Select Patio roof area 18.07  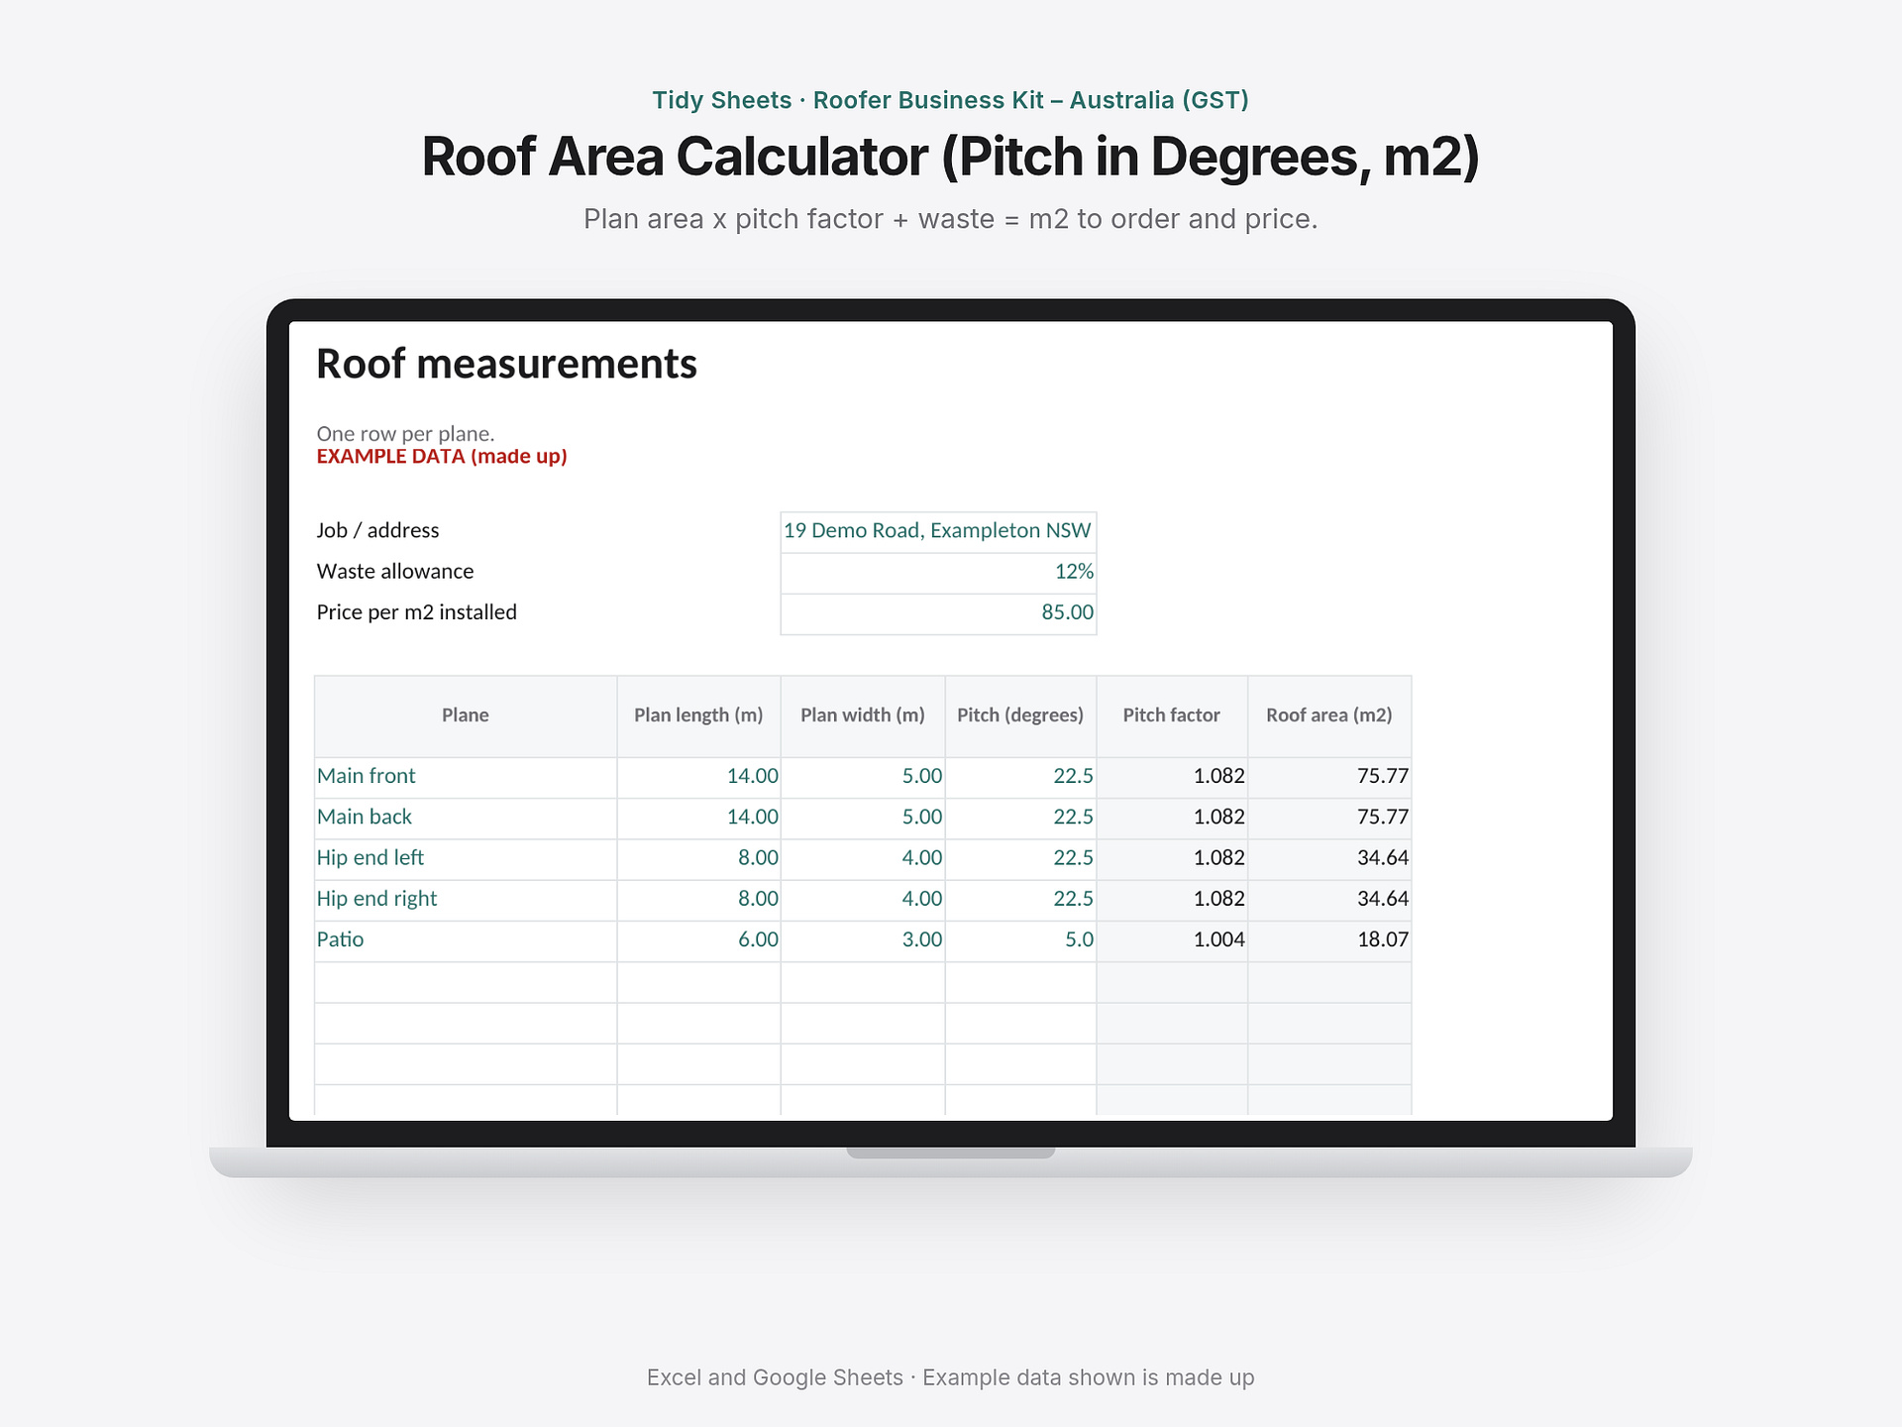[x=1329, y=940]
